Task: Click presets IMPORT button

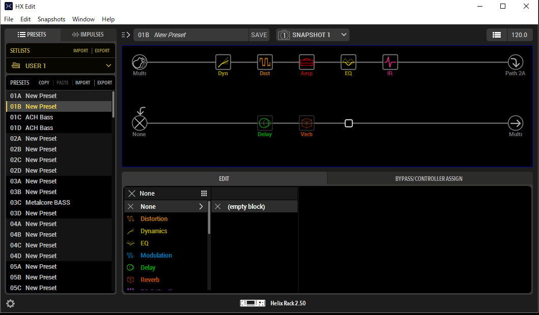Action: pos(83,83)
